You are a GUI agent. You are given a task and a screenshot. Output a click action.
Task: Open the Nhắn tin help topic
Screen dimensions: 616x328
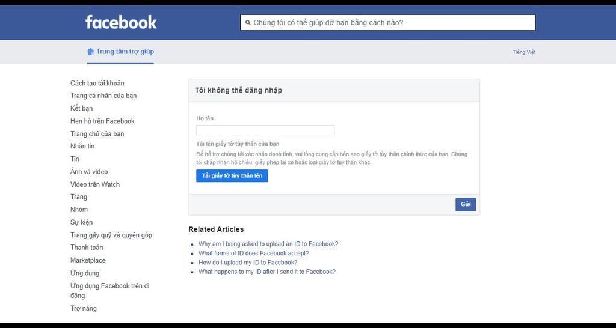pos(82,147)
